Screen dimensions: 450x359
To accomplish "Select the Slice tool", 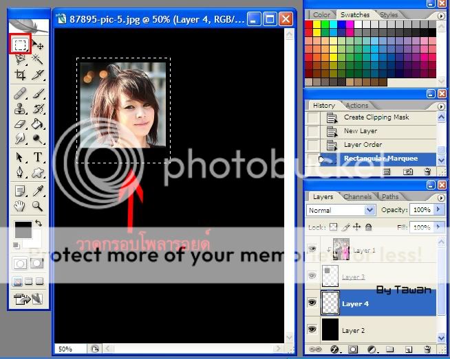I will (38, 75).
